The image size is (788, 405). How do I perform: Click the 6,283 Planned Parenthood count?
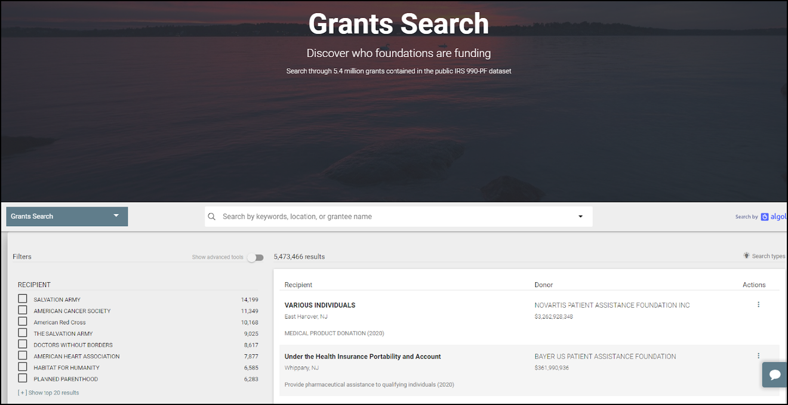coord(251,379)
